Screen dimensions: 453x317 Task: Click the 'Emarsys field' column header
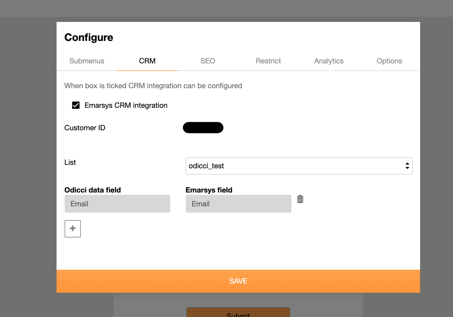click(x=209, y=190)
